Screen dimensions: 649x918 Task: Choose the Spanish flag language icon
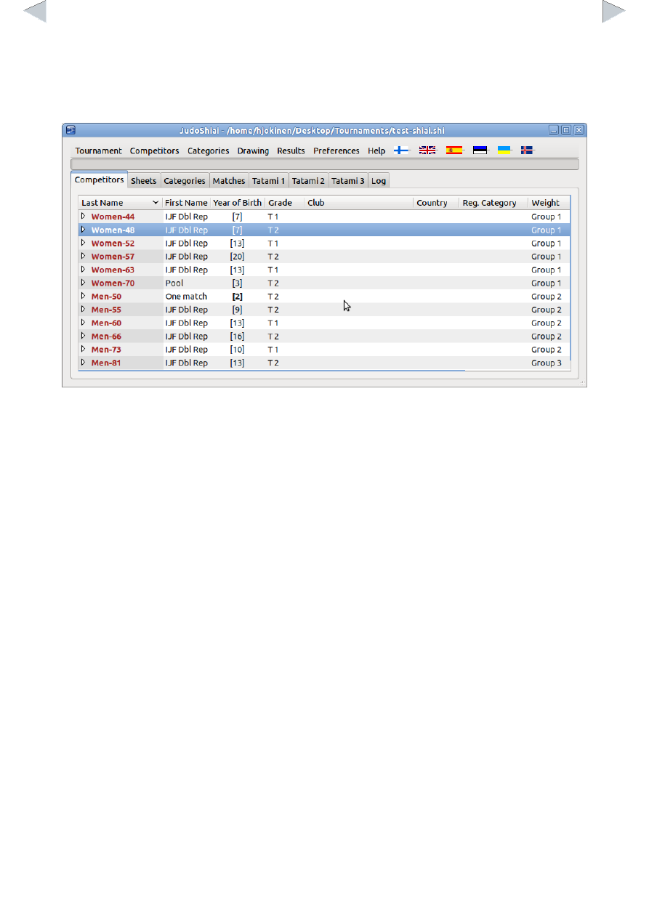454,150
